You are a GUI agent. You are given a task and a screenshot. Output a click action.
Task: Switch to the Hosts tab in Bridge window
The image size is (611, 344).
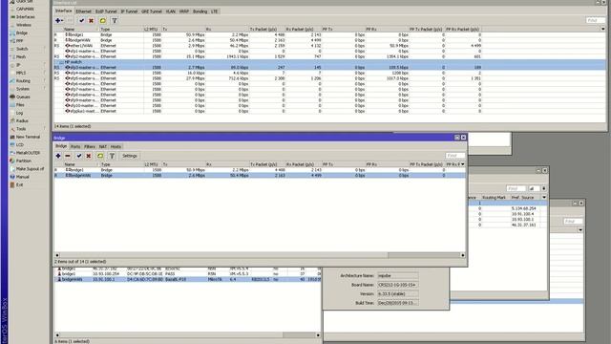click(116, 146)
